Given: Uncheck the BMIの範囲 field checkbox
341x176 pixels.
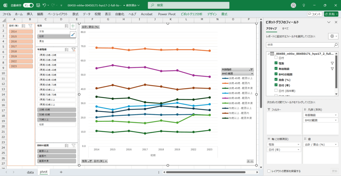Looking at the screenshot, I should pyautogui.click(x=276, y=74).
